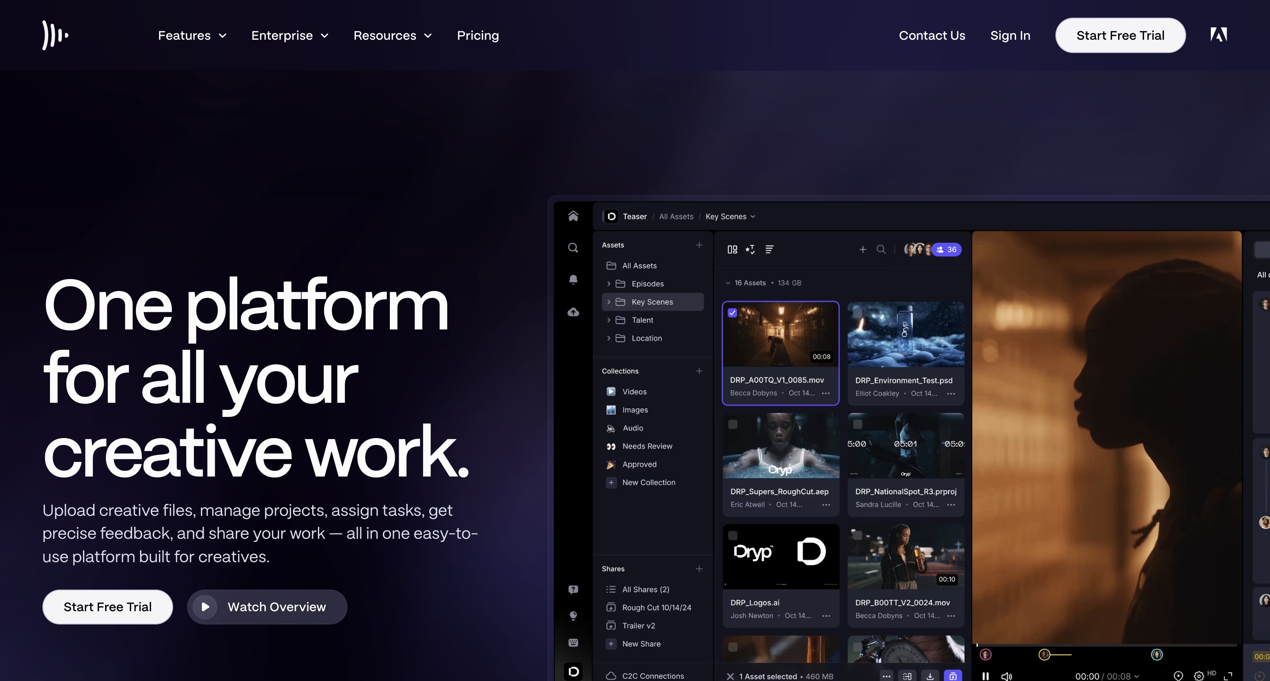Expand the Talent folder arrow
Image resolution: width=1270 pixels, height=681 pixels.
click(x=609, y=320)
